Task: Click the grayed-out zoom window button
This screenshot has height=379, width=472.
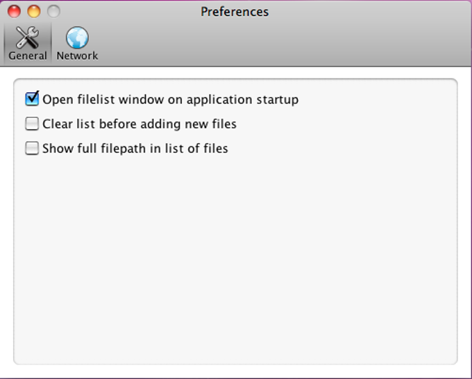Action: click(x=53, y=11)
